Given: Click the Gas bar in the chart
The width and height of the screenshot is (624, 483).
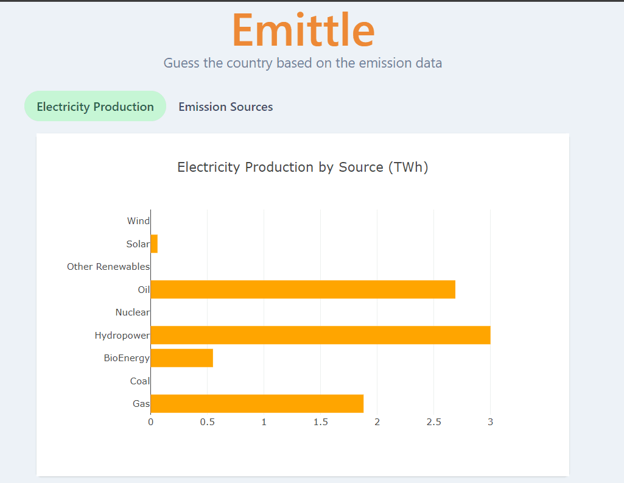Looking at the screenshot, I should [x=256, y=403].
